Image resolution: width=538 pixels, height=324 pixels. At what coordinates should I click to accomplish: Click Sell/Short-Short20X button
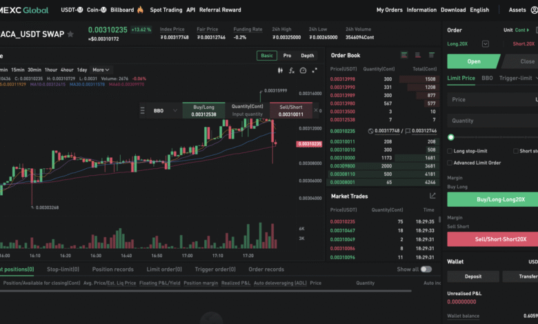click(492, 239)
